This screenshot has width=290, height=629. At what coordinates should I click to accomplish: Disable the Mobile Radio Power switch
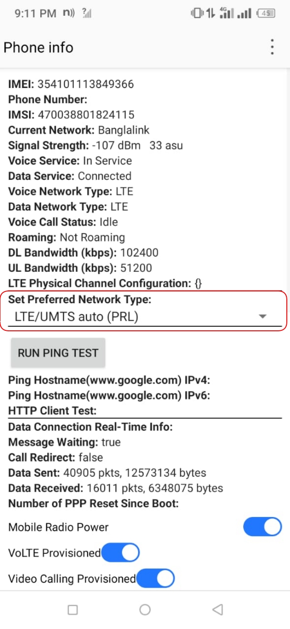click(262, 527)
